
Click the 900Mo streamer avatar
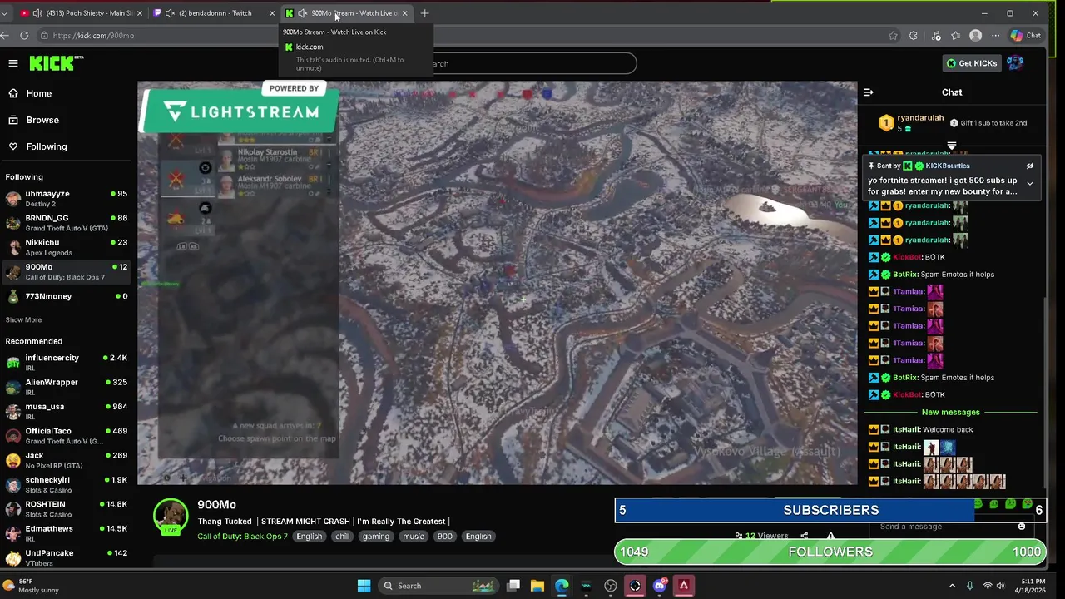(x=171, y=516)
